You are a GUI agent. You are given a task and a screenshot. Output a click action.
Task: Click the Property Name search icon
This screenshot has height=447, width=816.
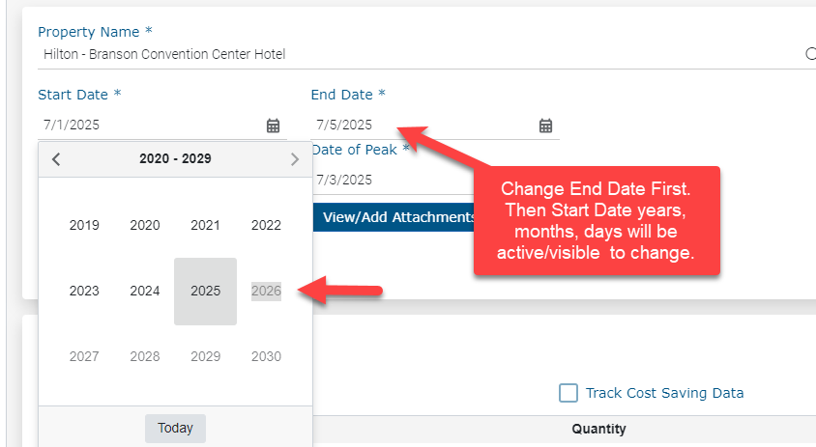coord(810,55)
